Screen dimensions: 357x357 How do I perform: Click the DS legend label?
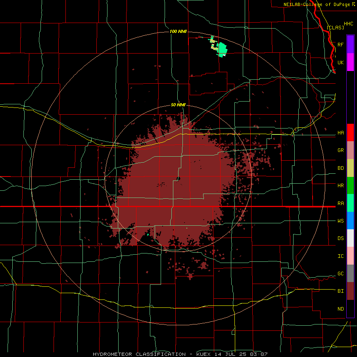341,238
